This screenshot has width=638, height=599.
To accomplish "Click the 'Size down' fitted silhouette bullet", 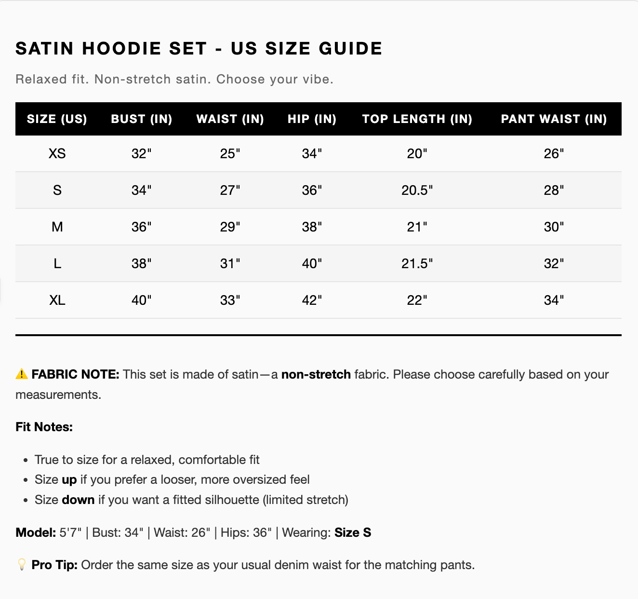I will (191, 500).
